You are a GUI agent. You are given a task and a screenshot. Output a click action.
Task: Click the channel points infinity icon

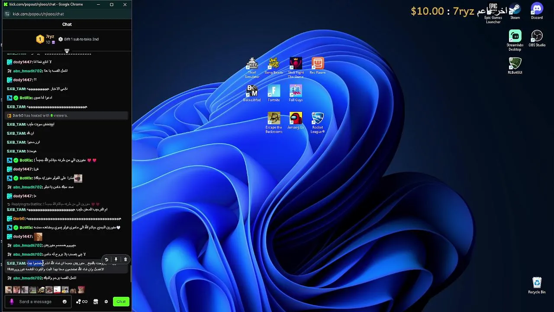point(82,302)
